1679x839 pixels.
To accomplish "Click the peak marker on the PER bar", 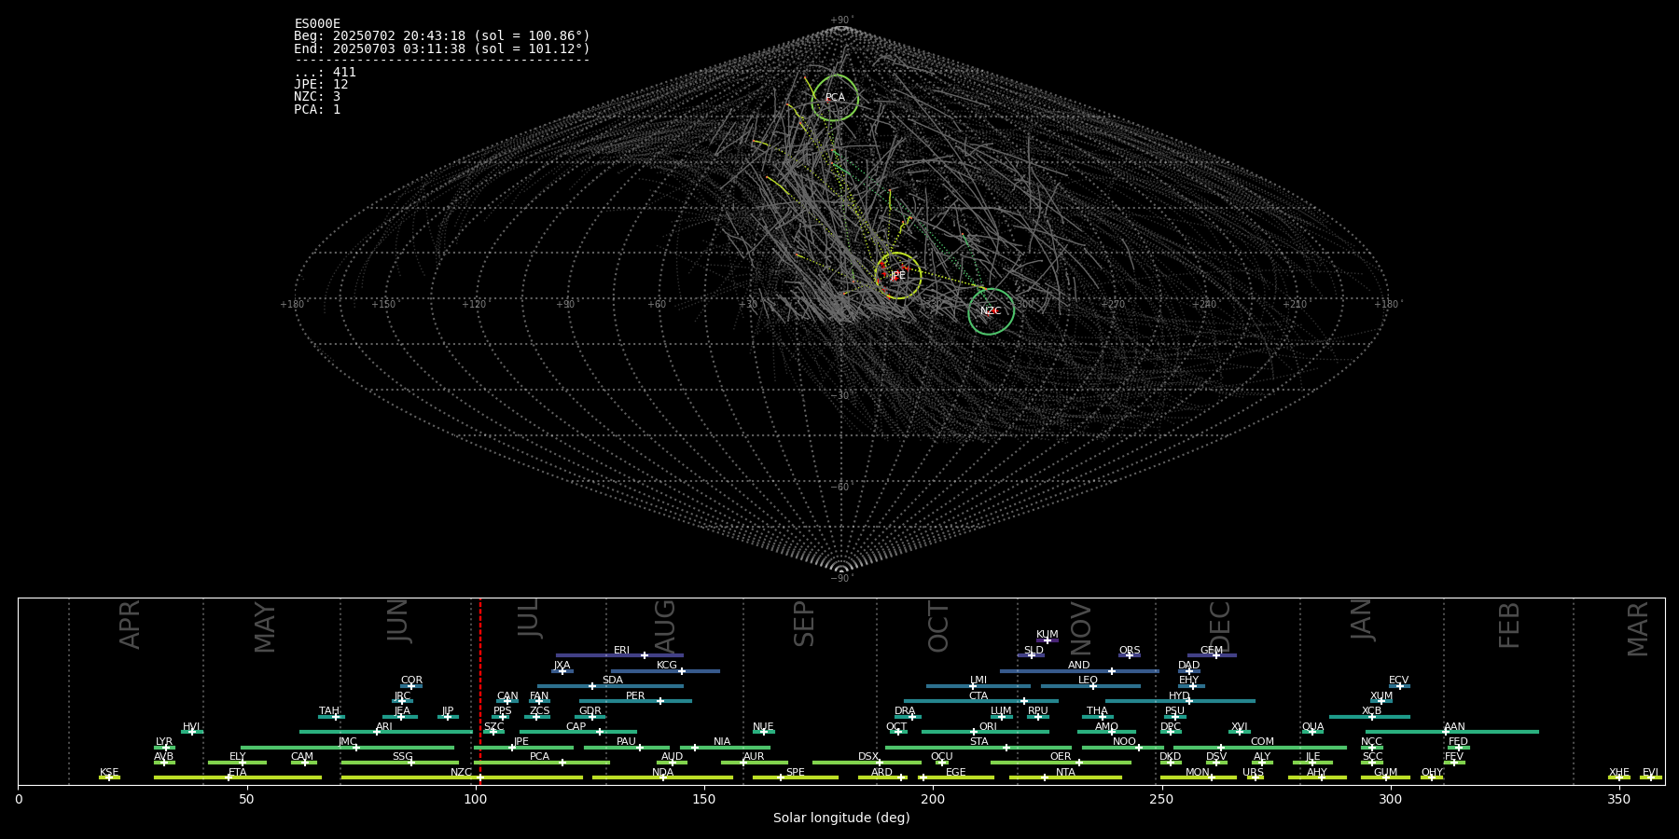I will [659, 701].
